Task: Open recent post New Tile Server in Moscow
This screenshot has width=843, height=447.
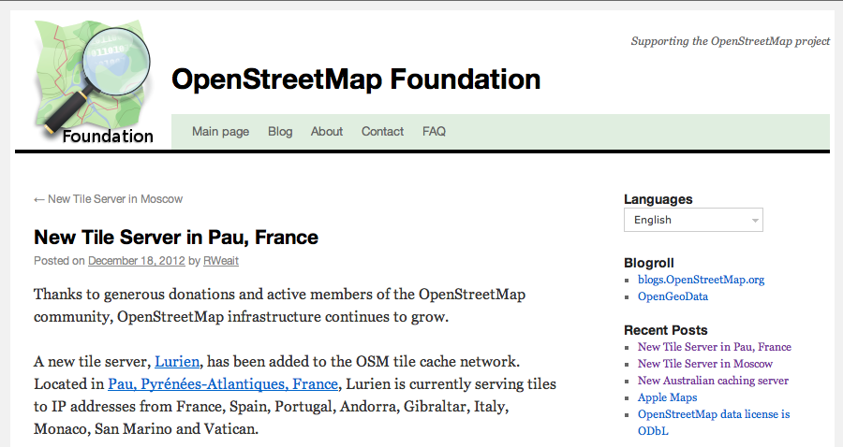Action: click(704, 364)
